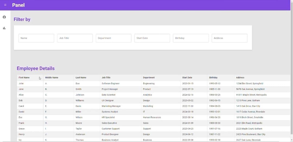
Task: Sort table by Department column header
Action: click(x=149, y=78)
